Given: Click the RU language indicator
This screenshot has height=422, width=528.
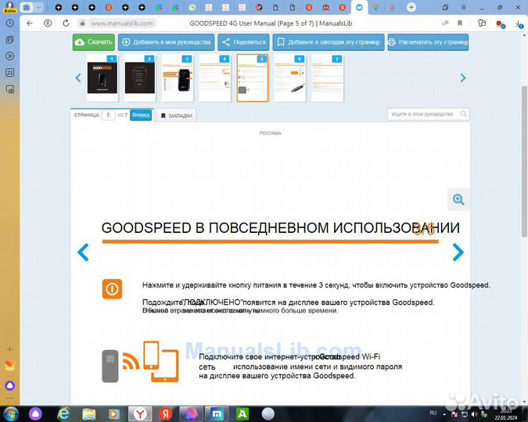Looking at the screenshot, I should [x=433, y=413].
